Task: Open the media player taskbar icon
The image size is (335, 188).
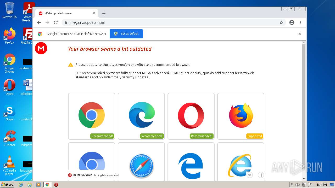Action: pos(38,185)
